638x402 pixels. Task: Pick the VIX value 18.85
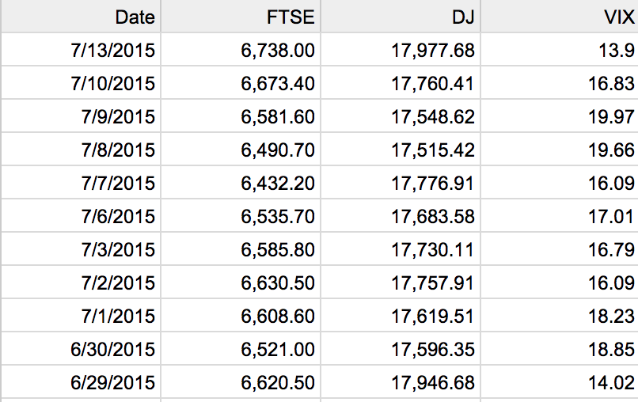(x=560, y=349)
